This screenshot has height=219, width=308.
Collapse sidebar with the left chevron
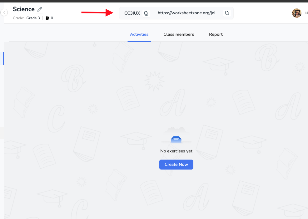[x=4, y=12]
